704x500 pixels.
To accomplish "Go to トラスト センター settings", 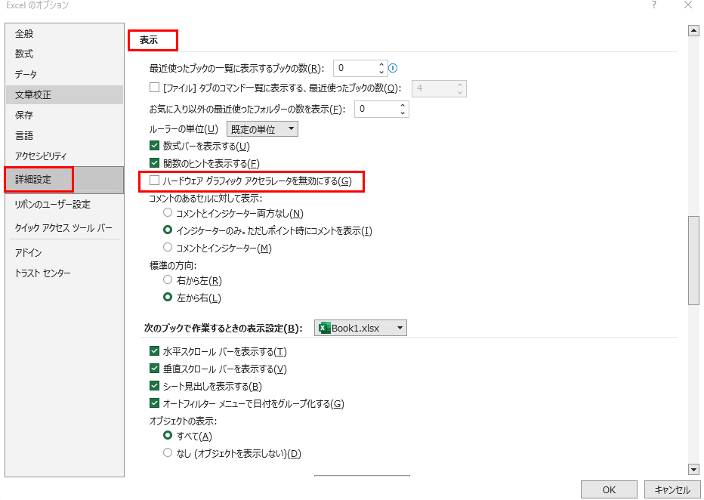I will click(43, 273).
